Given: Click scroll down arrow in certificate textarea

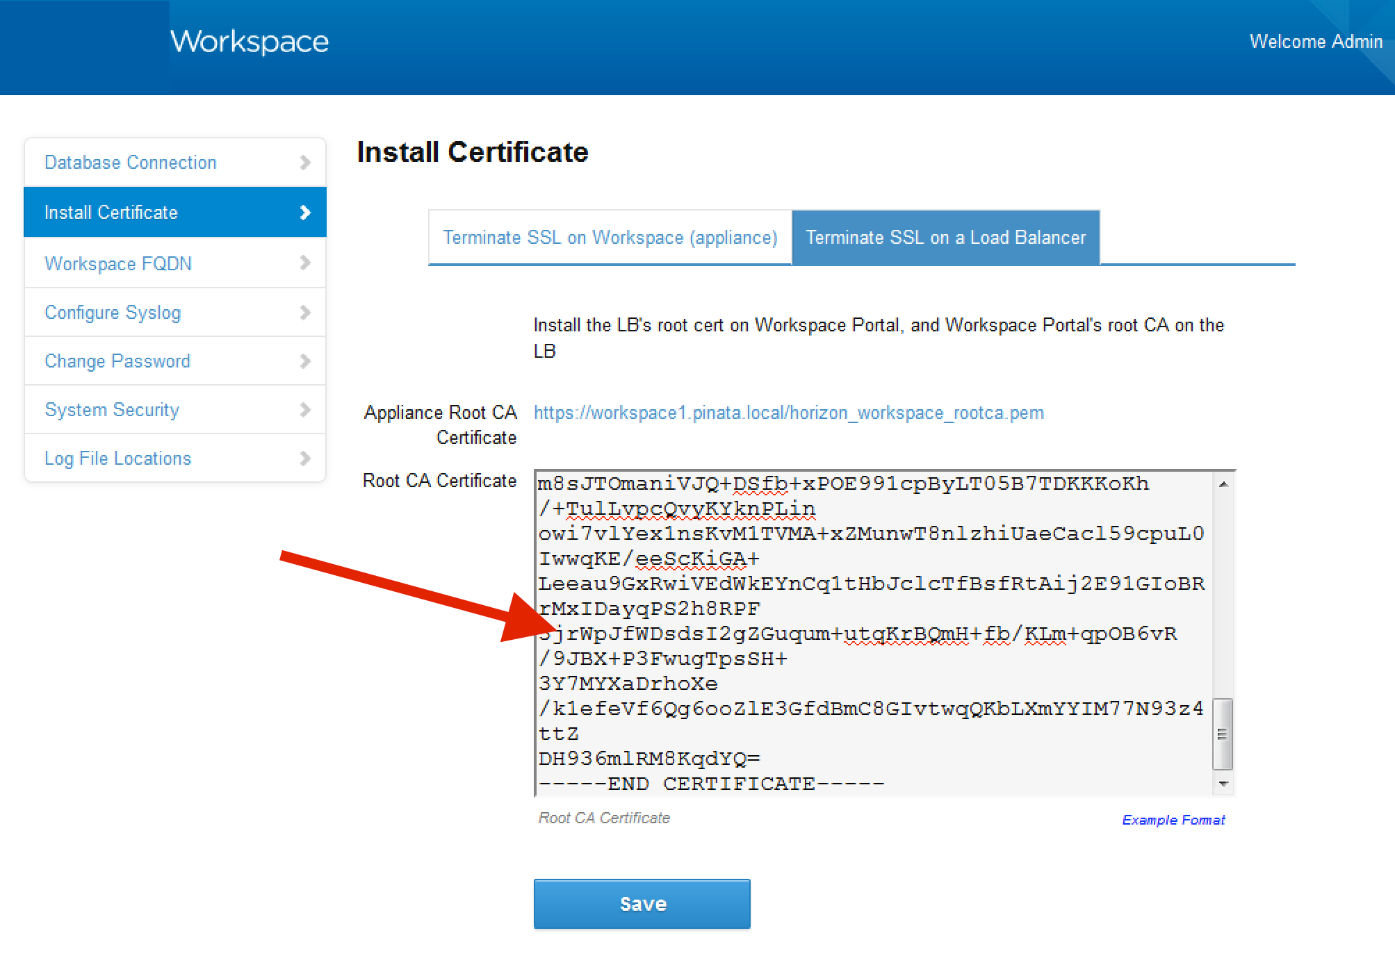Looking at the screenshot, I should [x=1223, y=784].
